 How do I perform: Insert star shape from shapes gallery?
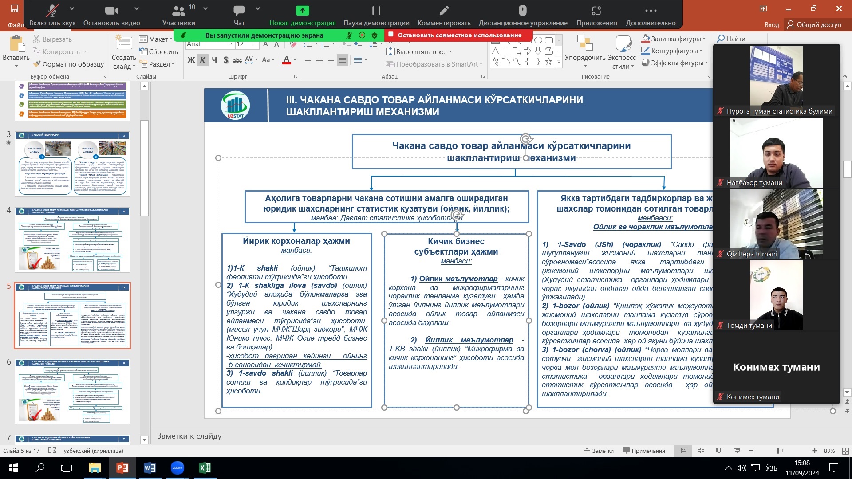point(548,62)
